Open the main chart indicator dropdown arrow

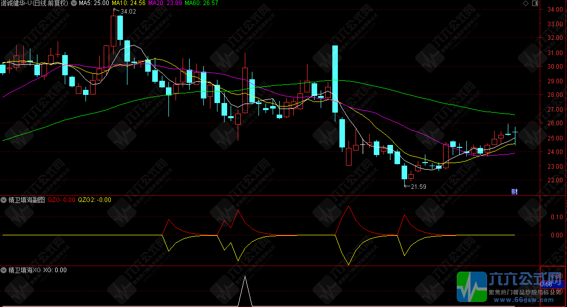[x=74, y=3]
